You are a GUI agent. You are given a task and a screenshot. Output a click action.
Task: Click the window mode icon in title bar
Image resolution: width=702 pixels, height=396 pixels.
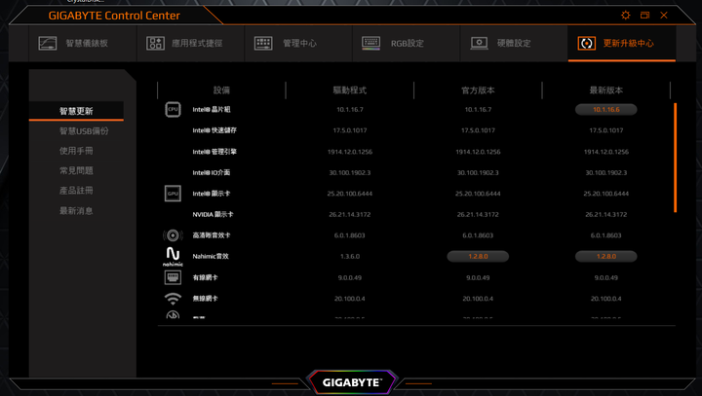coord(644,16)
